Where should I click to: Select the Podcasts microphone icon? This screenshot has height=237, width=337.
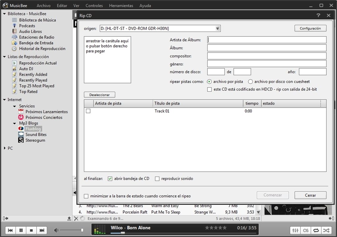tap(14, 26)
